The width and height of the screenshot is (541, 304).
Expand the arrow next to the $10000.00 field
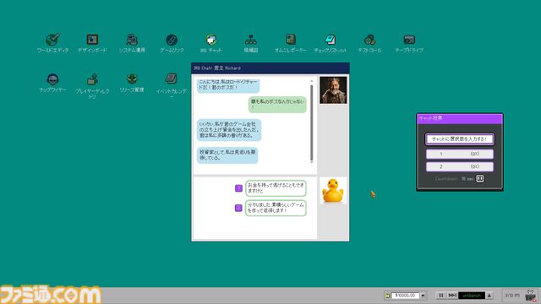coord(423,296)
